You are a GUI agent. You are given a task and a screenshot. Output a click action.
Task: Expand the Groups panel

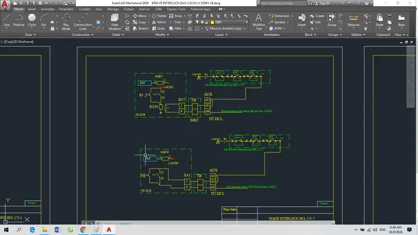(335, 35)
